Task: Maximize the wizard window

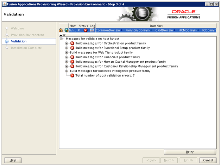Action: click(211, 4)
